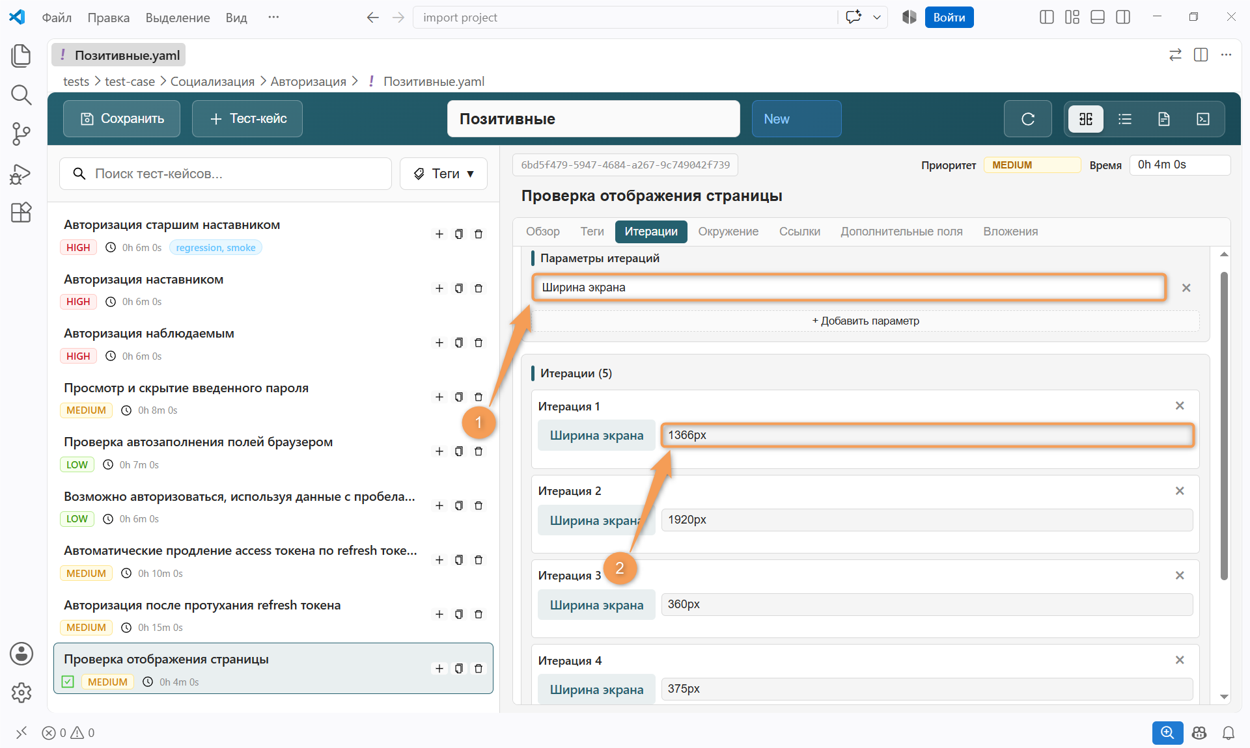Image resolution: width=1250 pixels, height=748 pixels.
Task: Click the refresh icon in the header toolbar
Action: pos(1027,119)
